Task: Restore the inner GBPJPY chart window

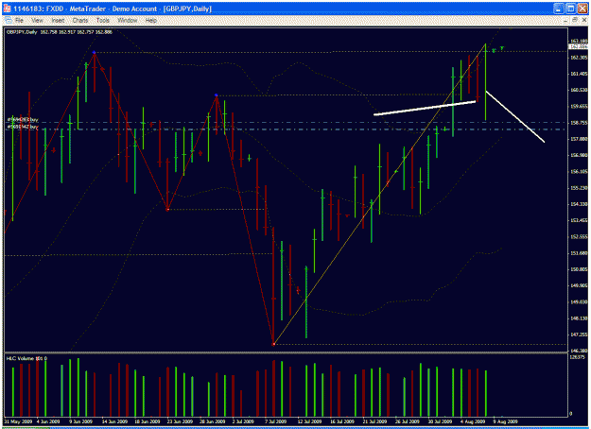Action: [575, 20]
